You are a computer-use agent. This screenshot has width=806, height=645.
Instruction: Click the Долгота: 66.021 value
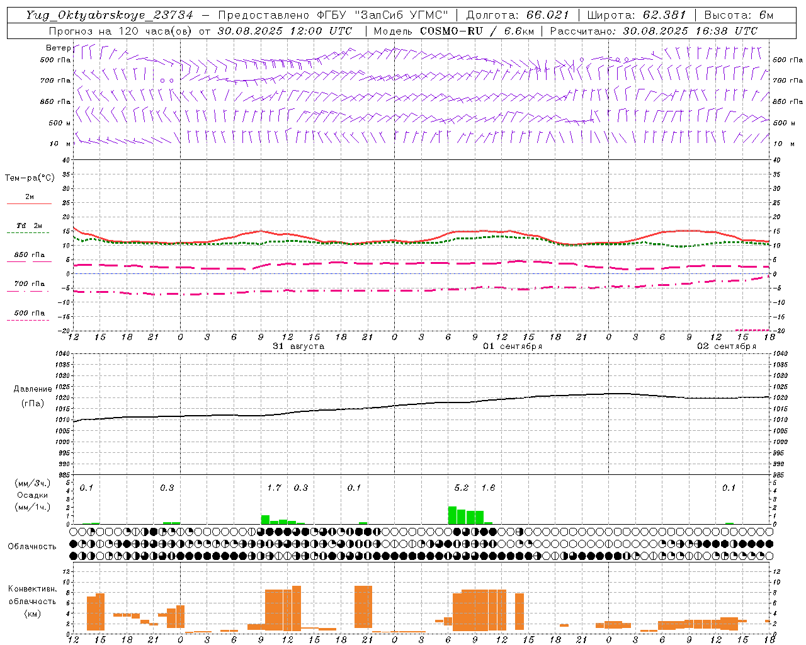(518, 15)
